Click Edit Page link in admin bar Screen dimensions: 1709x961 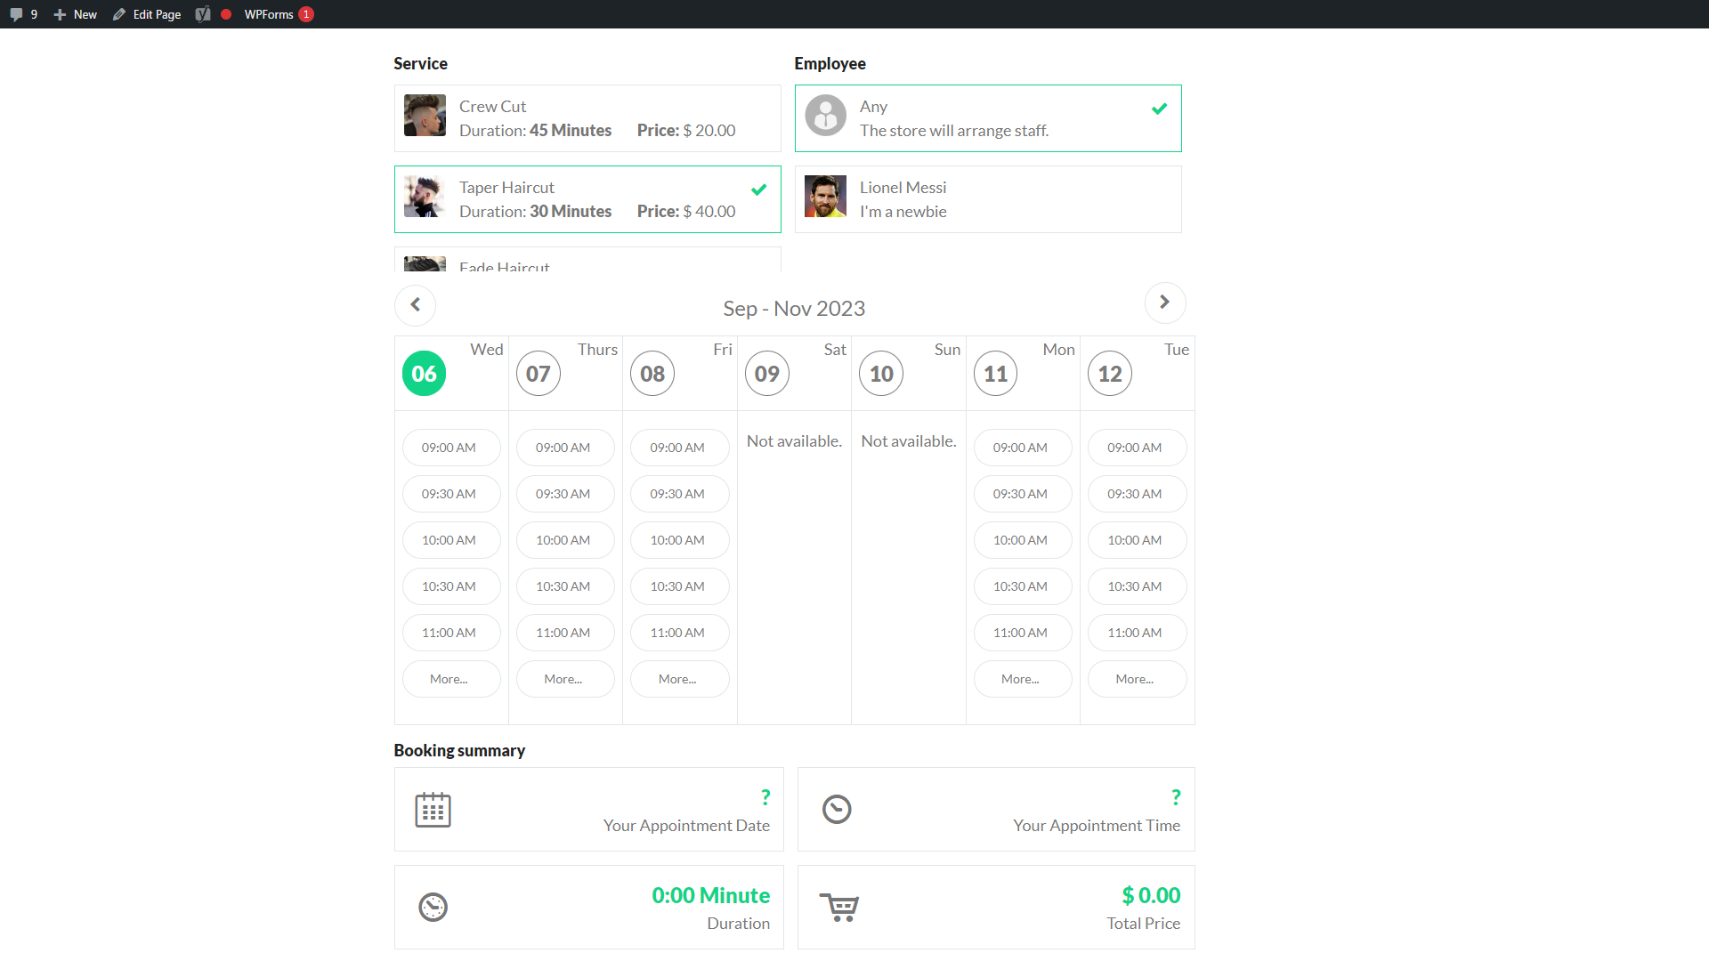tap(147, 14)
